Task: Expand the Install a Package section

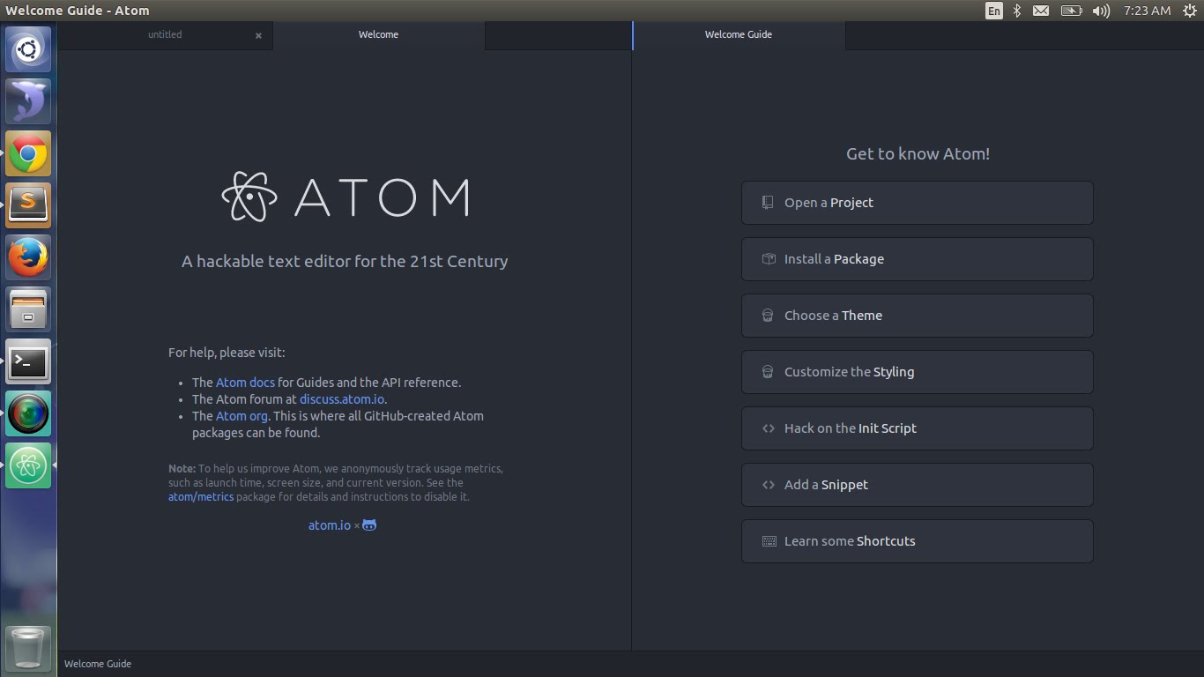Action: coord(917,259)
